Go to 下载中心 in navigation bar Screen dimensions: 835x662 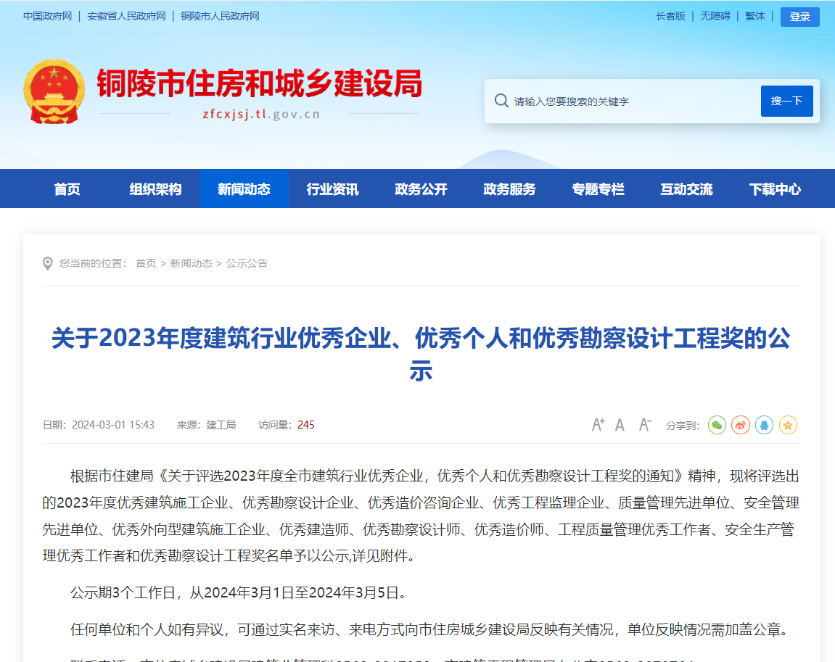[775, 189]
